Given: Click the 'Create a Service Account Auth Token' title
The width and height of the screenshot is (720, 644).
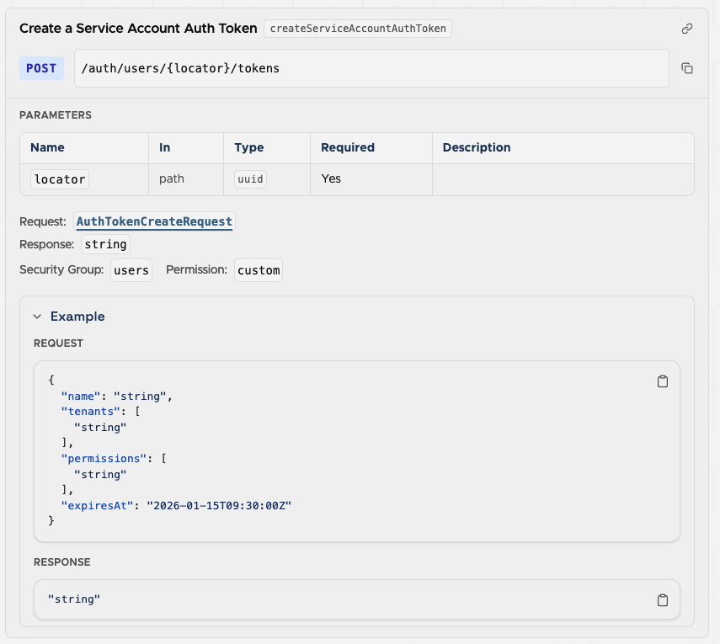Looking at the screenshot, I should point(138,29).
